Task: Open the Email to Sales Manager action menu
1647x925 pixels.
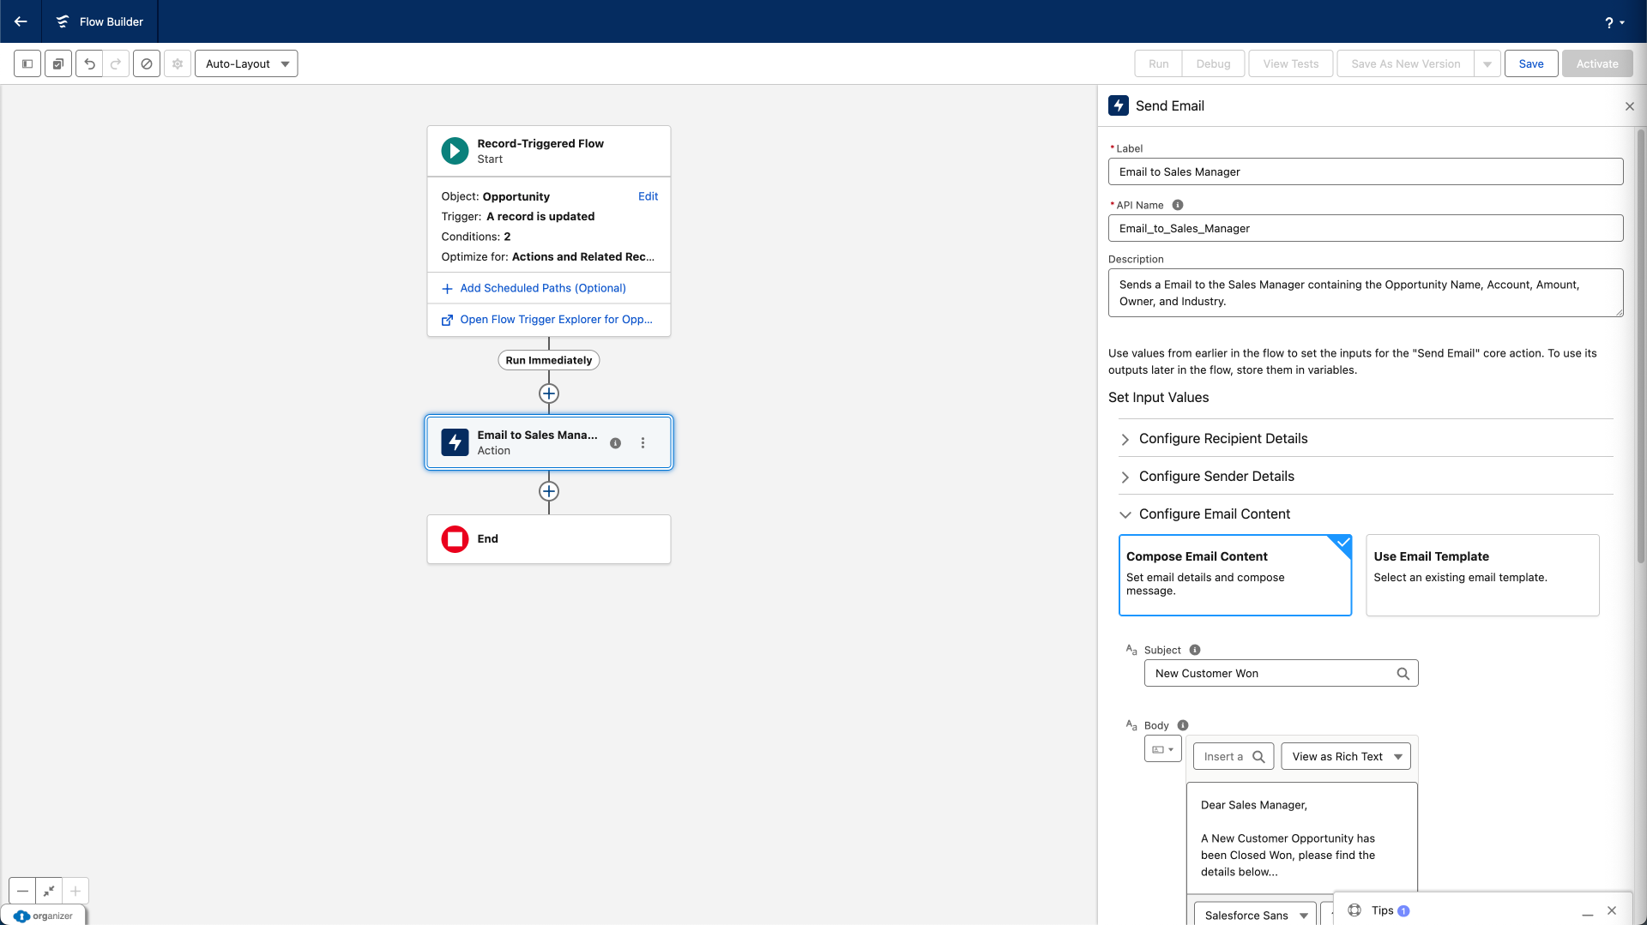Action: click(643, 443)
